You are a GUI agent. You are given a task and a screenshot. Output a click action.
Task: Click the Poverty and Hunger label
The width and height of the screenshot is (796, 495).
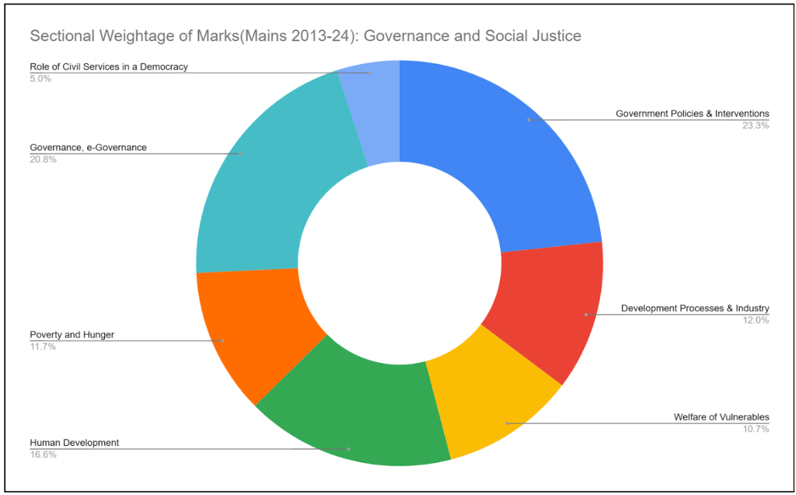[x=71, y=334]
